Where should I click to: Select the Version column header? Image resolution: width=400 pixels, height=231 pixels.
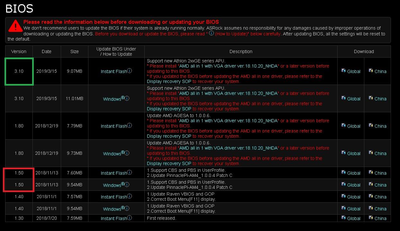pyautogui.click(x=19, y=51)
